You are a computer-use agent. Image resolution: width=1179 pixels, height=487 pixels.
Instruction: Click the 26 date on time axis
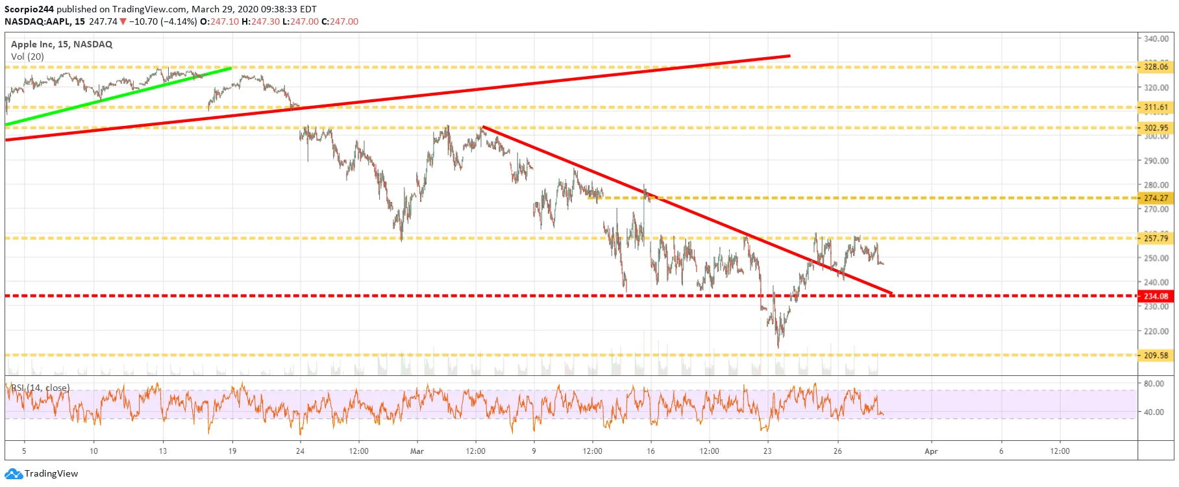[x=838, y=451]
